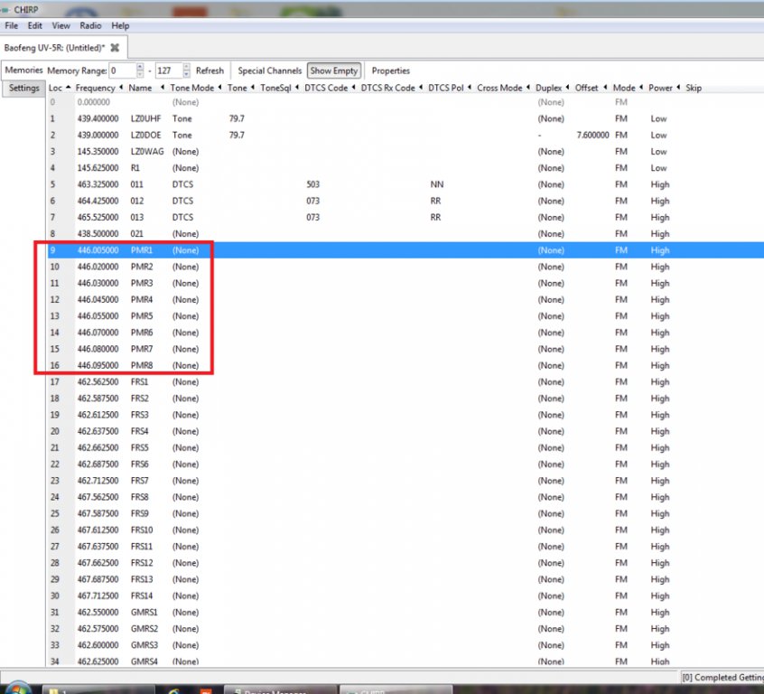The height and width of the screenshot is (694, 764).
Task: Sort by the Frequency column header
Action: coord(95,89)
